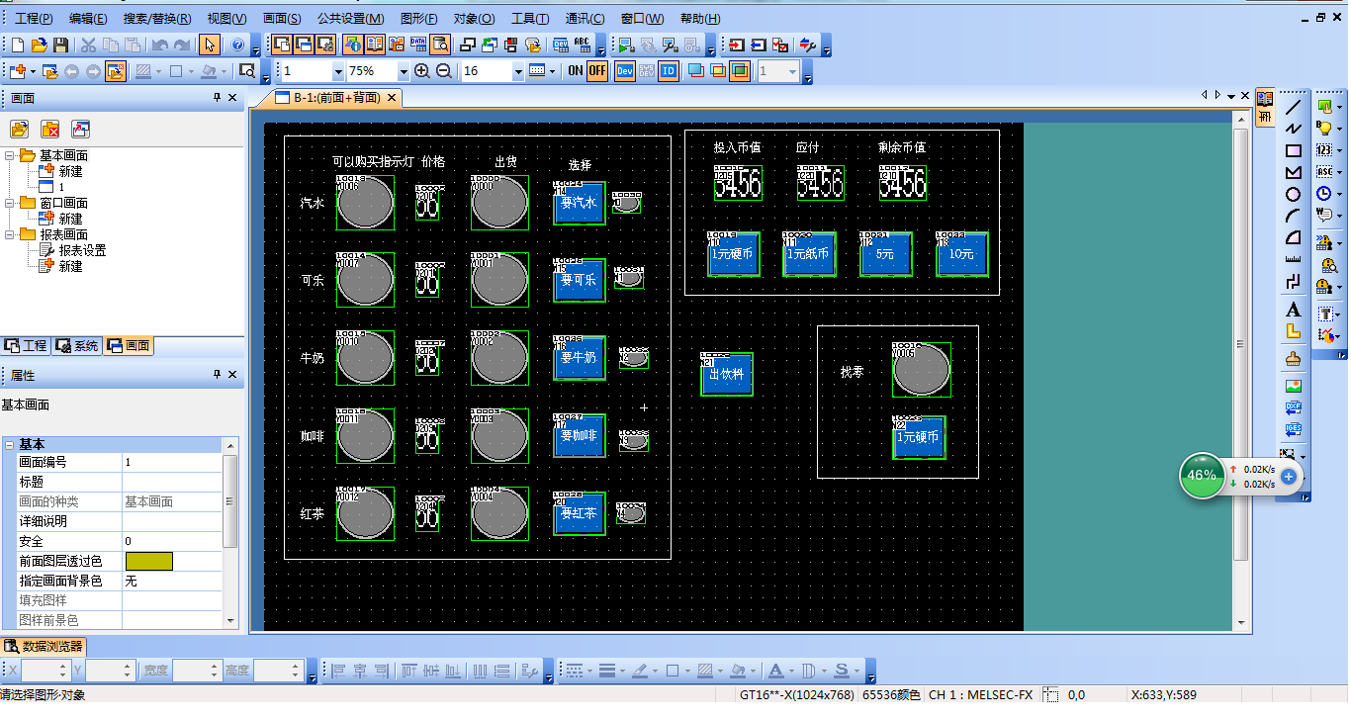Toggle the OFF state display button
This screenshot has width=1351, height=720.
point(597,71)
